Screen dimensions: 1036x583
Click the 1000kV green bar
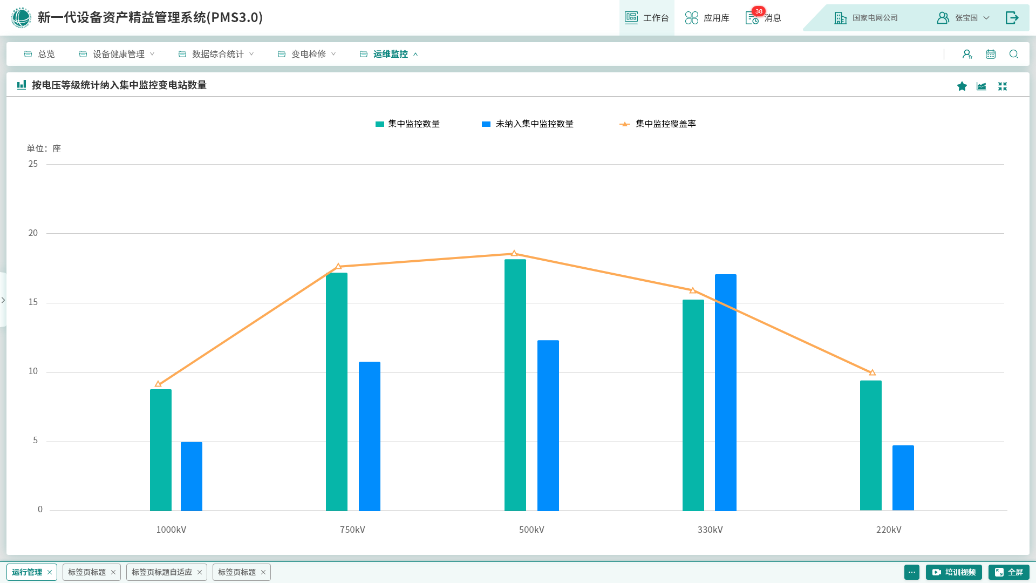pyautogui.click(x=161, y=450)
